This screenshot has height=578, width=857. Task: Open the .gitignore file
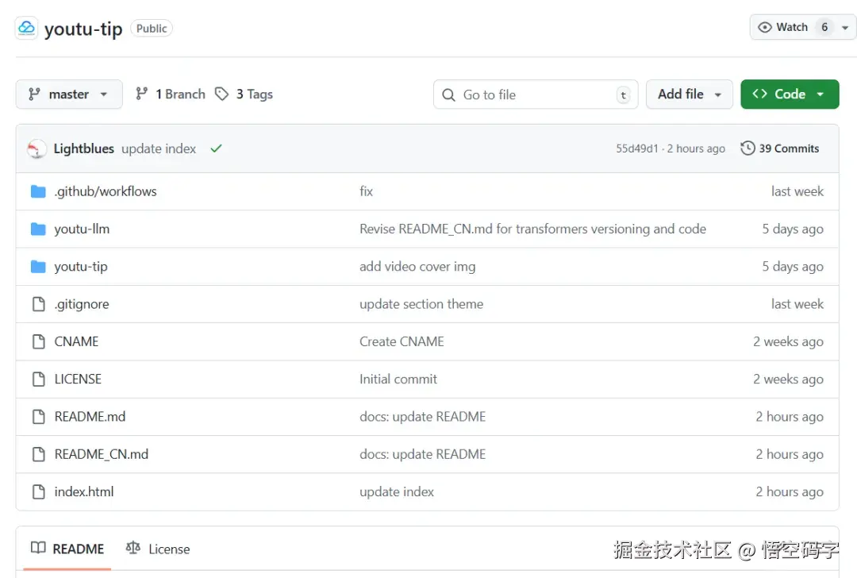(82, 304)
